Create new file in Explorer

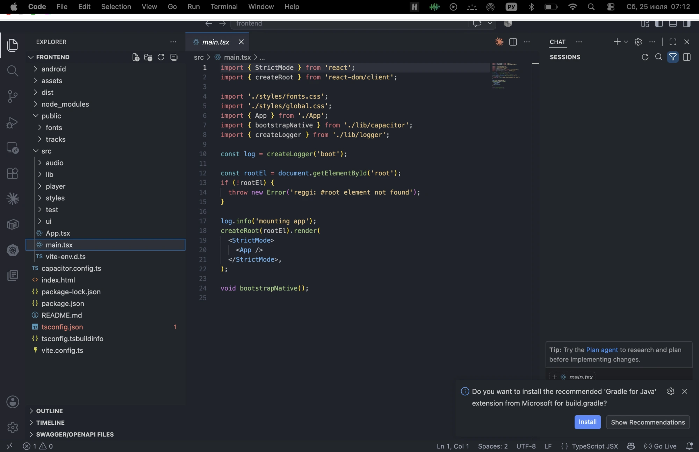[x=136, y=57]
